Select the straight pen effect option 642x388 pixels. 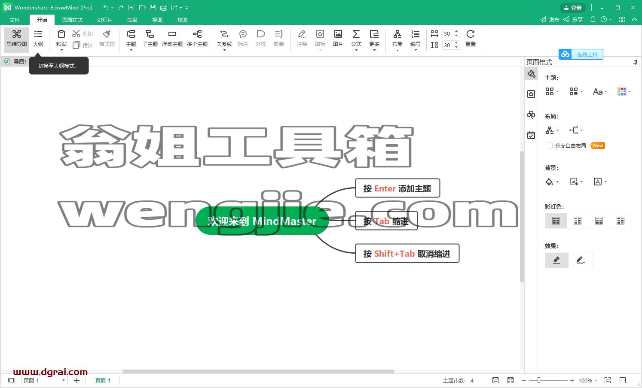pos(556,260)
